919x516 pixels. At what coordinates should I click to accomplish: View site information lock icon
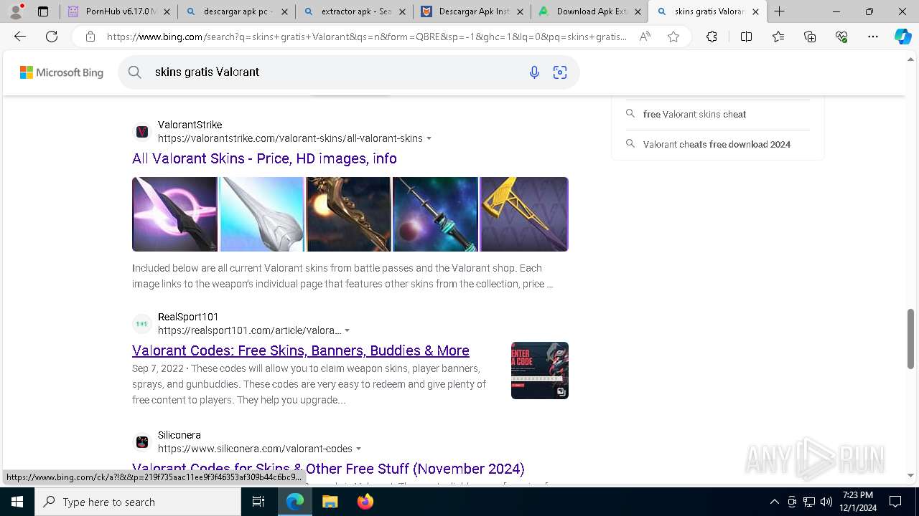(90, 37)
